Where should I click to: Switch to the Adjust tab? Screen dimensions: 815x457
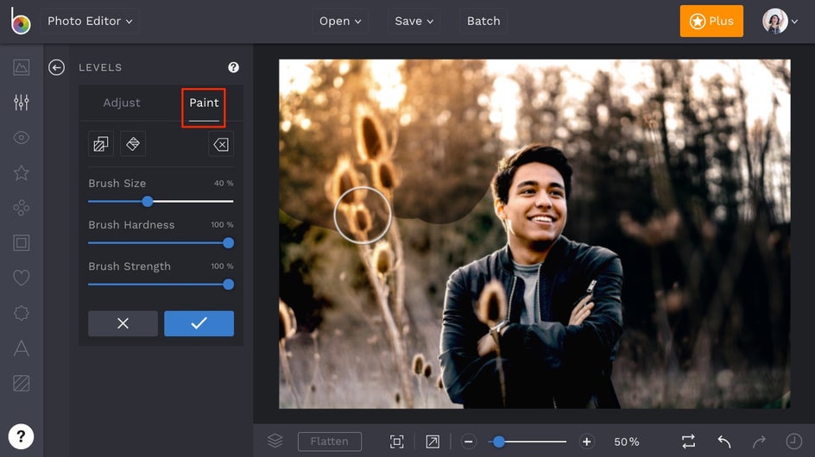click(122, 103)
